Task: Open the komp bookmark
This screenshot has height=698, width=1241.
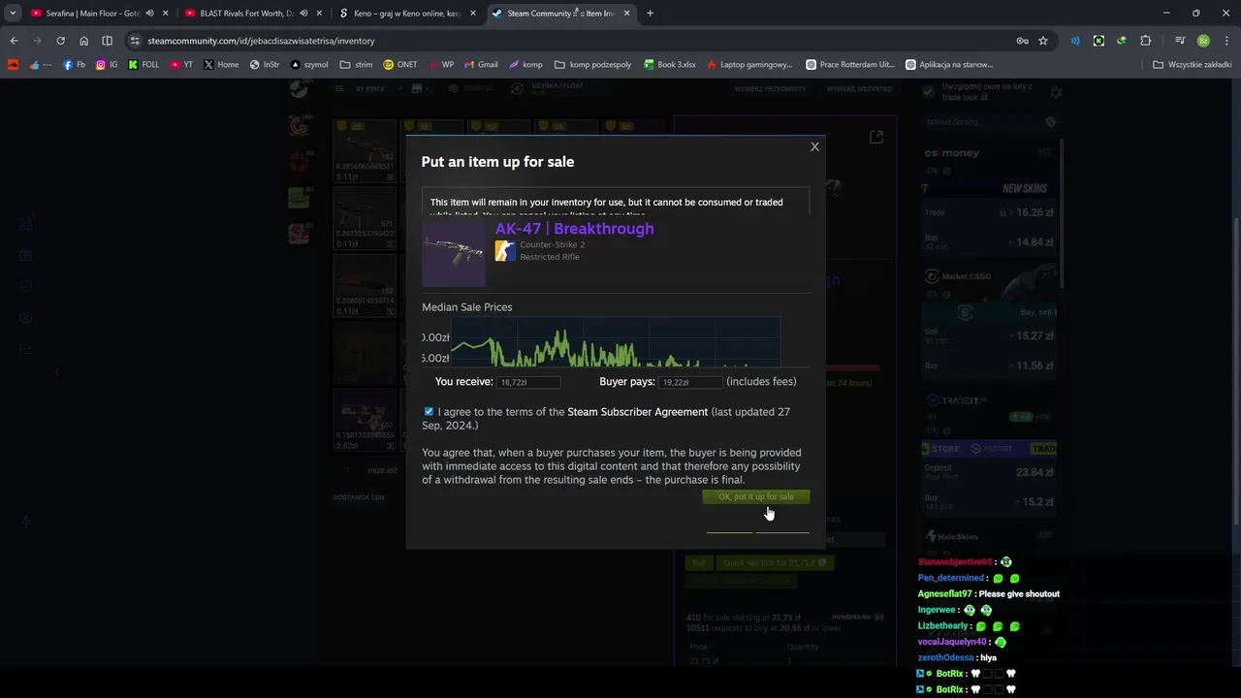Action: 525,65
